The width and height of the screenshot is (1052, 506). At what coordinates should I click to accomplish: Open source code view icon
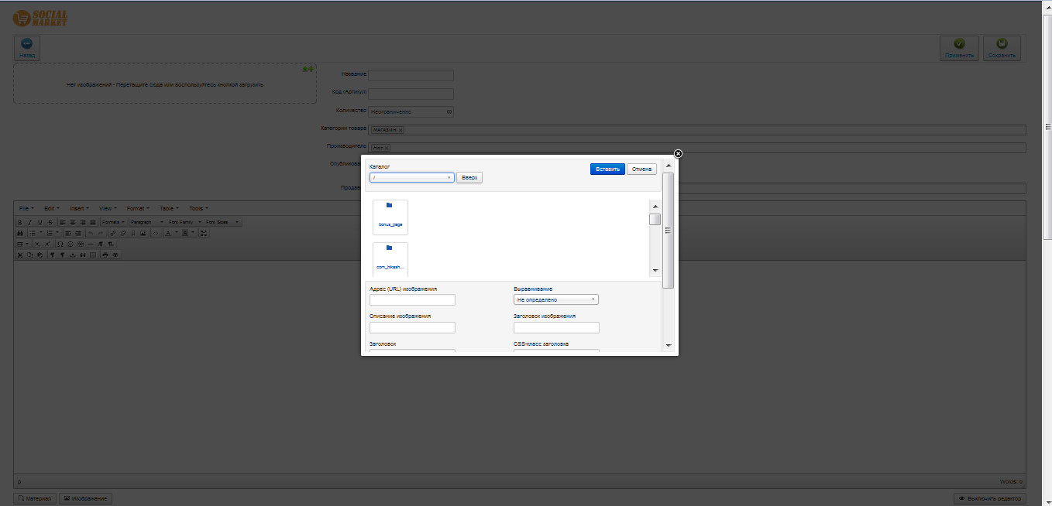(156, 233)
